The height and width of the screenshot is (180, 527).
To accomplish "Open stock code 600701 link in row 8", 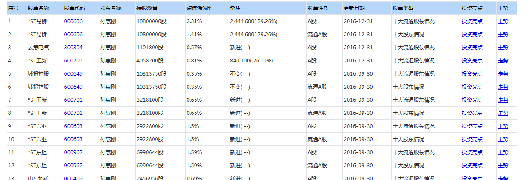I will coord(73,113).
